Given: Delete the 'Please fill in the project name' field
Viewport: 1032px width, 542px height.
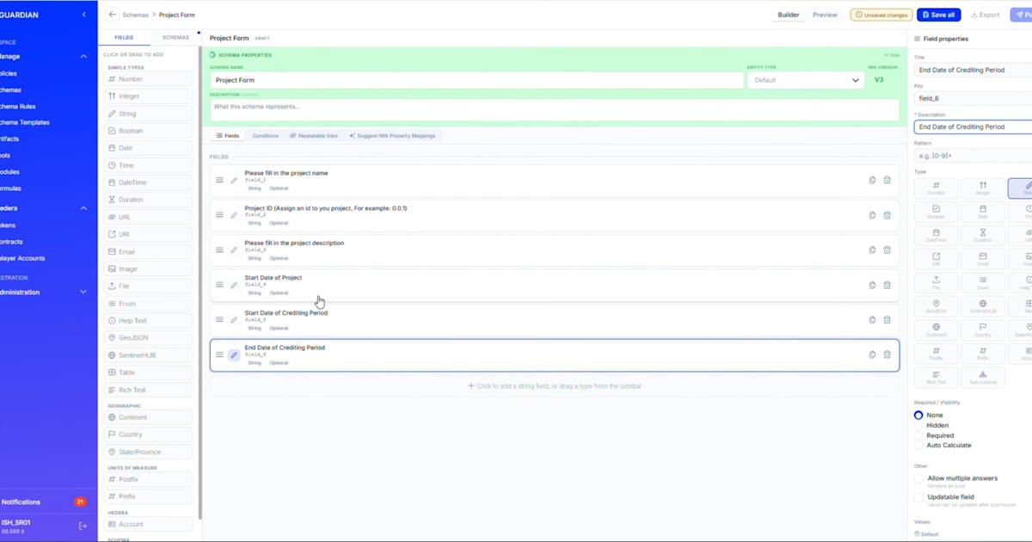Looking at the screenshot, I should click(887, 180).
